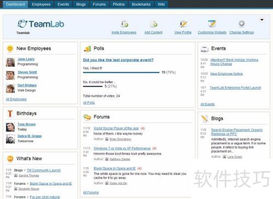
Task: Open Debra M. Griggs' name link
Action: point(29,136)
